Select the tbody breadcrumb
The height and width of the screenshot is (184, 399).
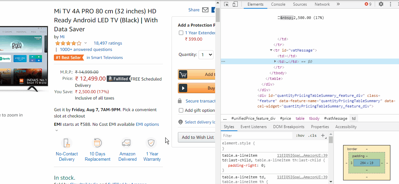[x=314, y=118]
